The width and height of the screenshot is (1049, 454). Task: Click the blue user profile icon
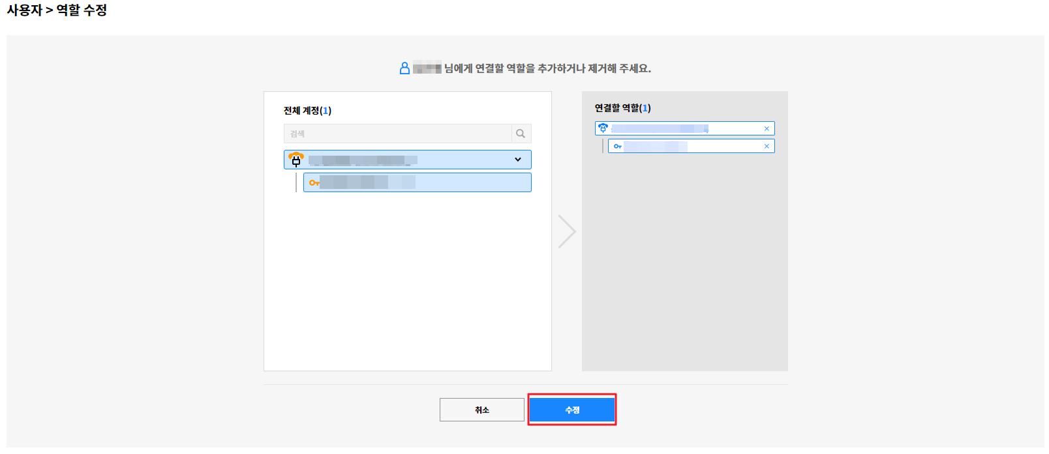tap(404, 68)
